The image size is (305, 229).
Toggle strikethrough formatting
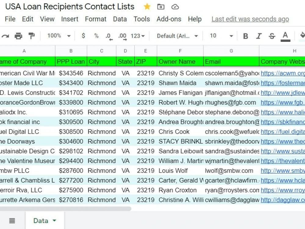tap(271, 36)
